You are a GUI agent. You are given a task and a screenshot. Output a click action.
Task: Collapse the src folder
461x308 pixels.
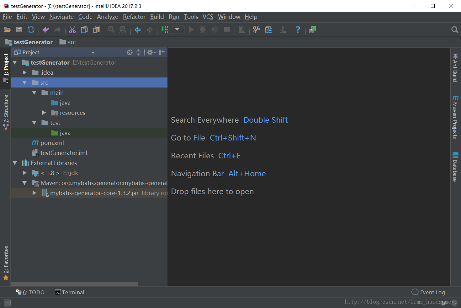pos(25,82)
